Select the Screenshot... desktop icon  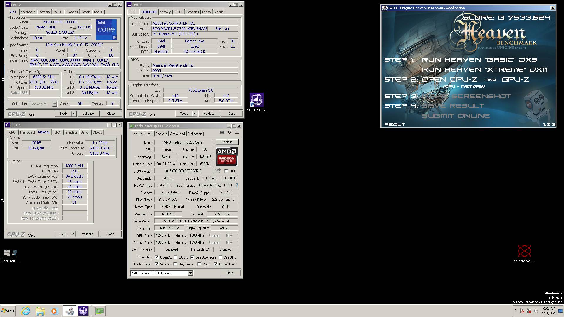[524, 254]
